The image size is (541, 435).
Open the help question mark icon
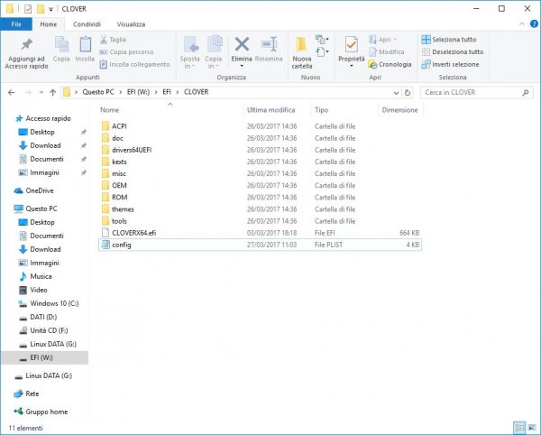coord(534,23)
